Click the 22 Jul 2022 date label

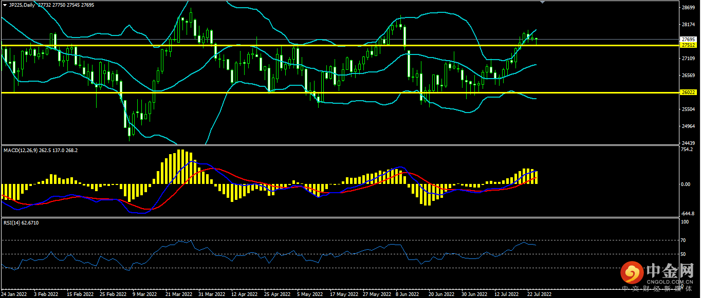[539, 294]
